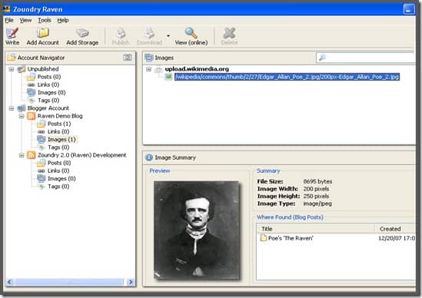Select Unpublished in Account Navigator

(43, 69)
